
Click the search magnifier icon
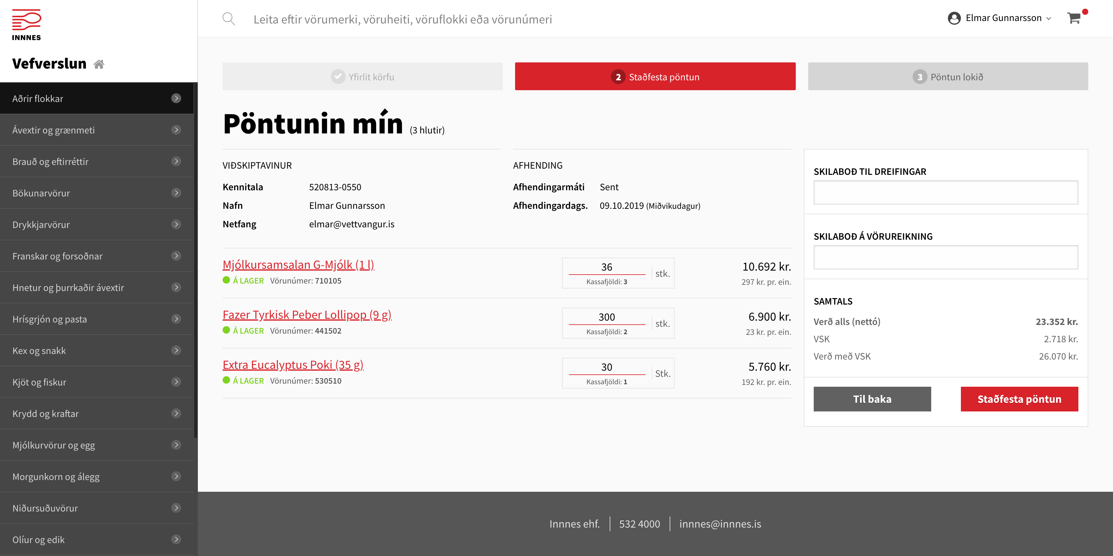click(x=228, y=19)
